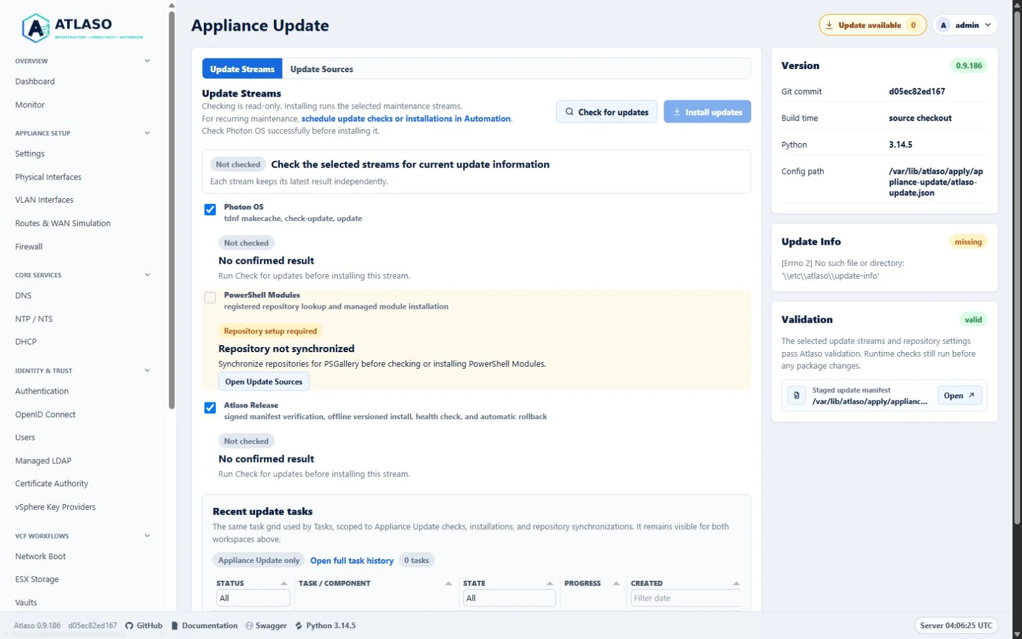Open full task history link
The width and height of the screenshot is (1022, 639).
pyautogui.click(x=352, y=560)
